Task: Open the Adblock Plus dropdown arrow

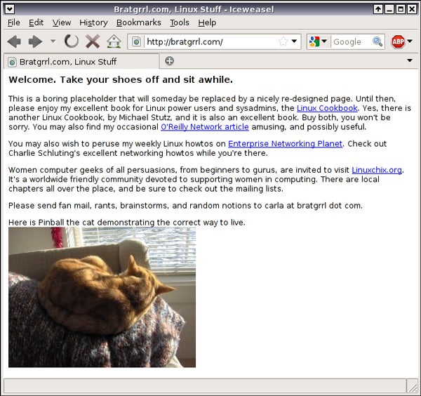Action: [410, 41]
